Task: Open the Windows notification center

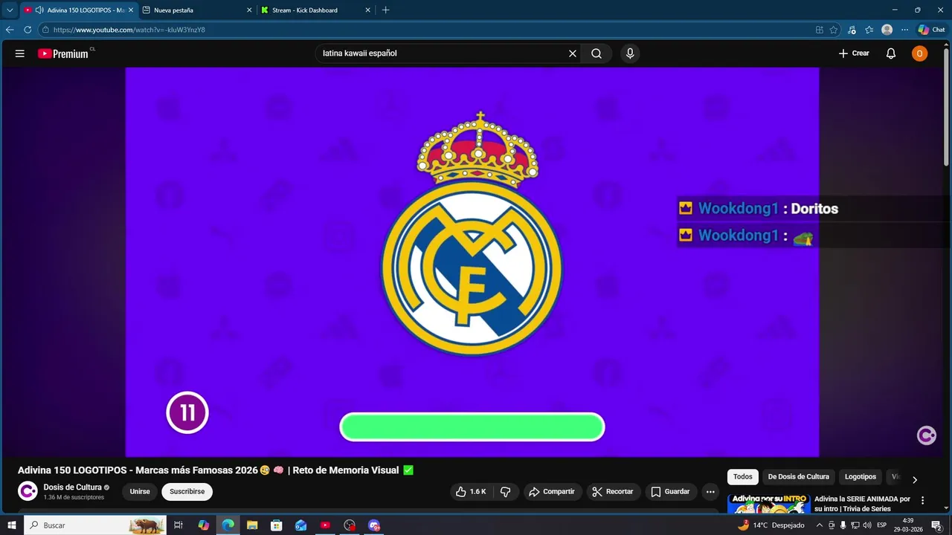Action: 937,525
